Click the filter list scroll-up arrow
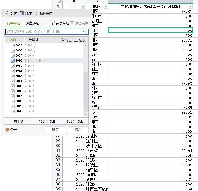This screenshot has height=191, width=198. coord(86,45)
